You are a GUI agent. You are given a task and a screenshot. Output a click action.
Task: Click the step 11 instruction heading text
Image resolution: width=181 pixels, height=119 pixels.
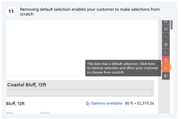coord(90,12)
